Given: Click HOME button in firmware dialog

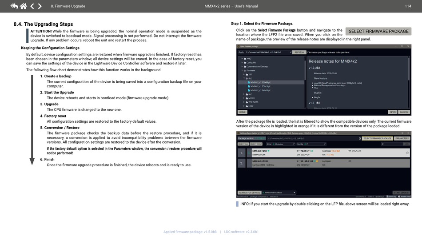Looking at the screenshot, I should pyautogui.click(x=243, y=112).
